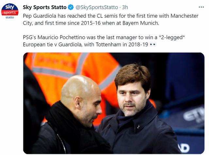
Task: Open the "Sky Sports Statto" display name
Action: point(45,7)
